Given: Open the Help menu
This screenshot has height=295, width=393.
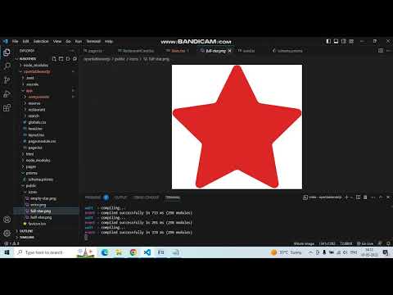Looking at the screenshot, I should 109,41.
